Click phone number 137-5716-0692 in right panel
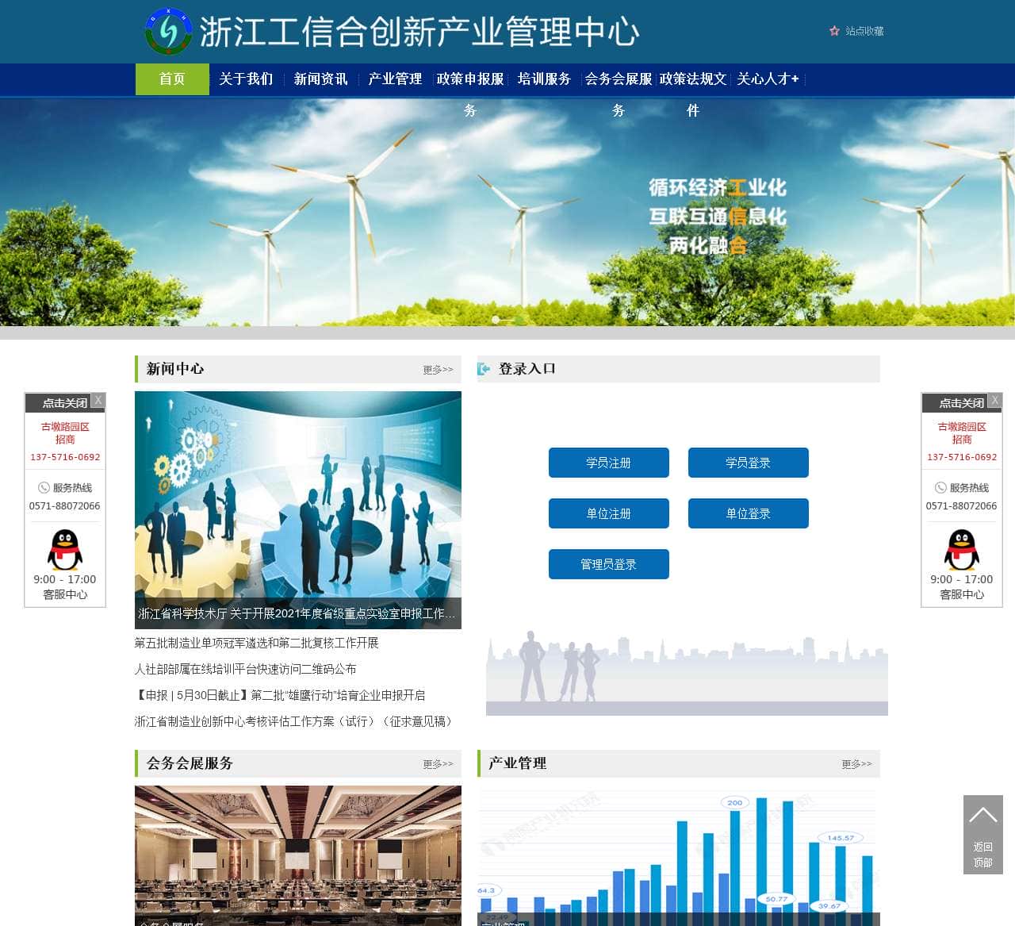Screen dimensions: 1015x926 (x=962, y=457)
